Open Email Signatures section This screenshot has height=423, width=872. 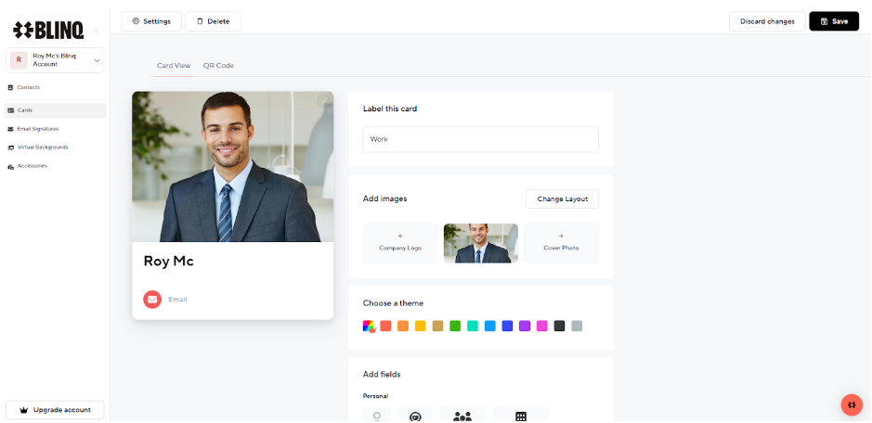pos(55,129)
